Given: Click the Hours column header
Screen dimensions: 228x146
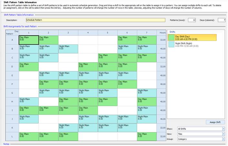Looking at the screenshot, I should click(161, 33).
